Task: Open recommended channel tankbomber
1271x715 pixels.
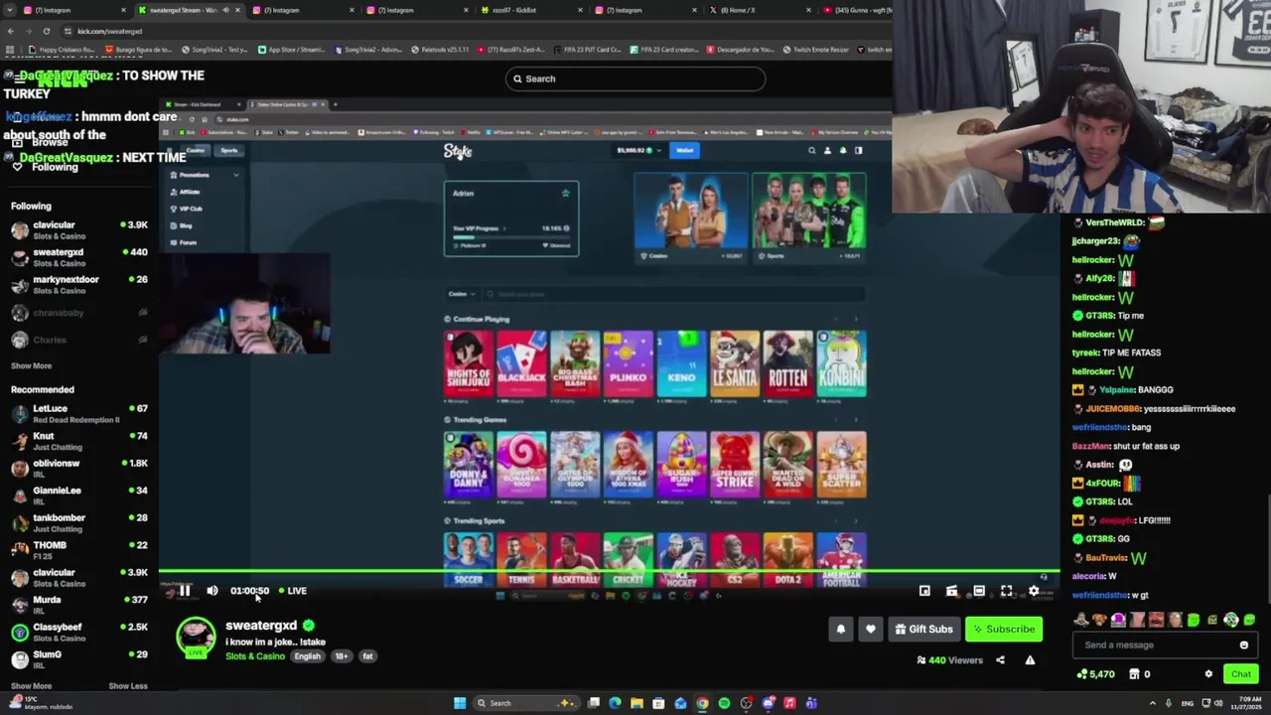Action: coord(79,522)
